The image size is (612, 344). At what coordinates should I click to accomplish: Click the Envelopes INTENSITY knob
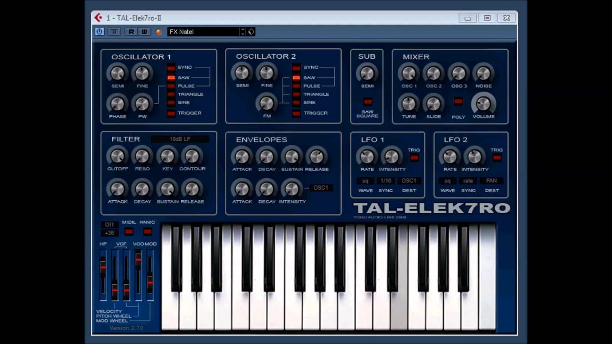(291, 189)
